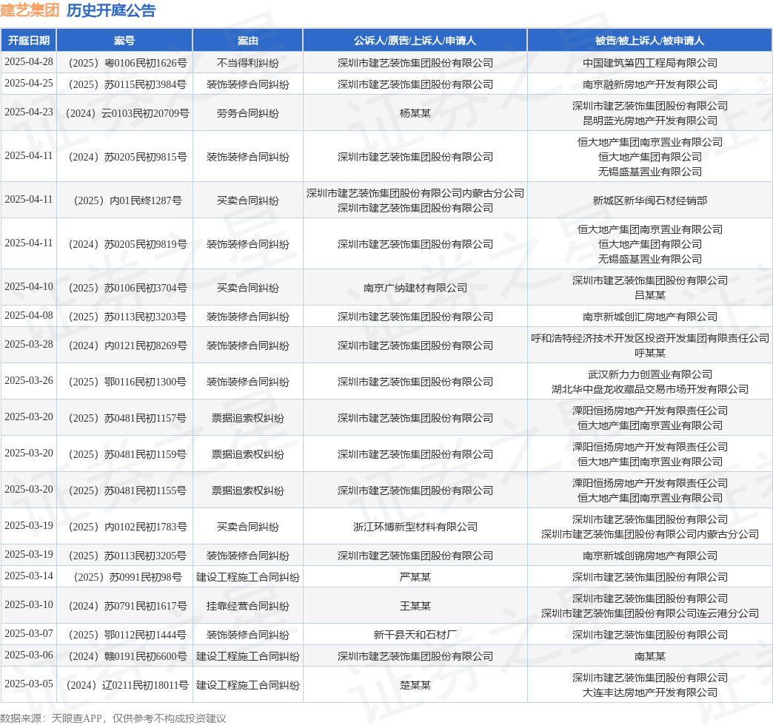This screenshot has height=725, width=773.
Task: Select the 案由 column header
Action: 247,41
